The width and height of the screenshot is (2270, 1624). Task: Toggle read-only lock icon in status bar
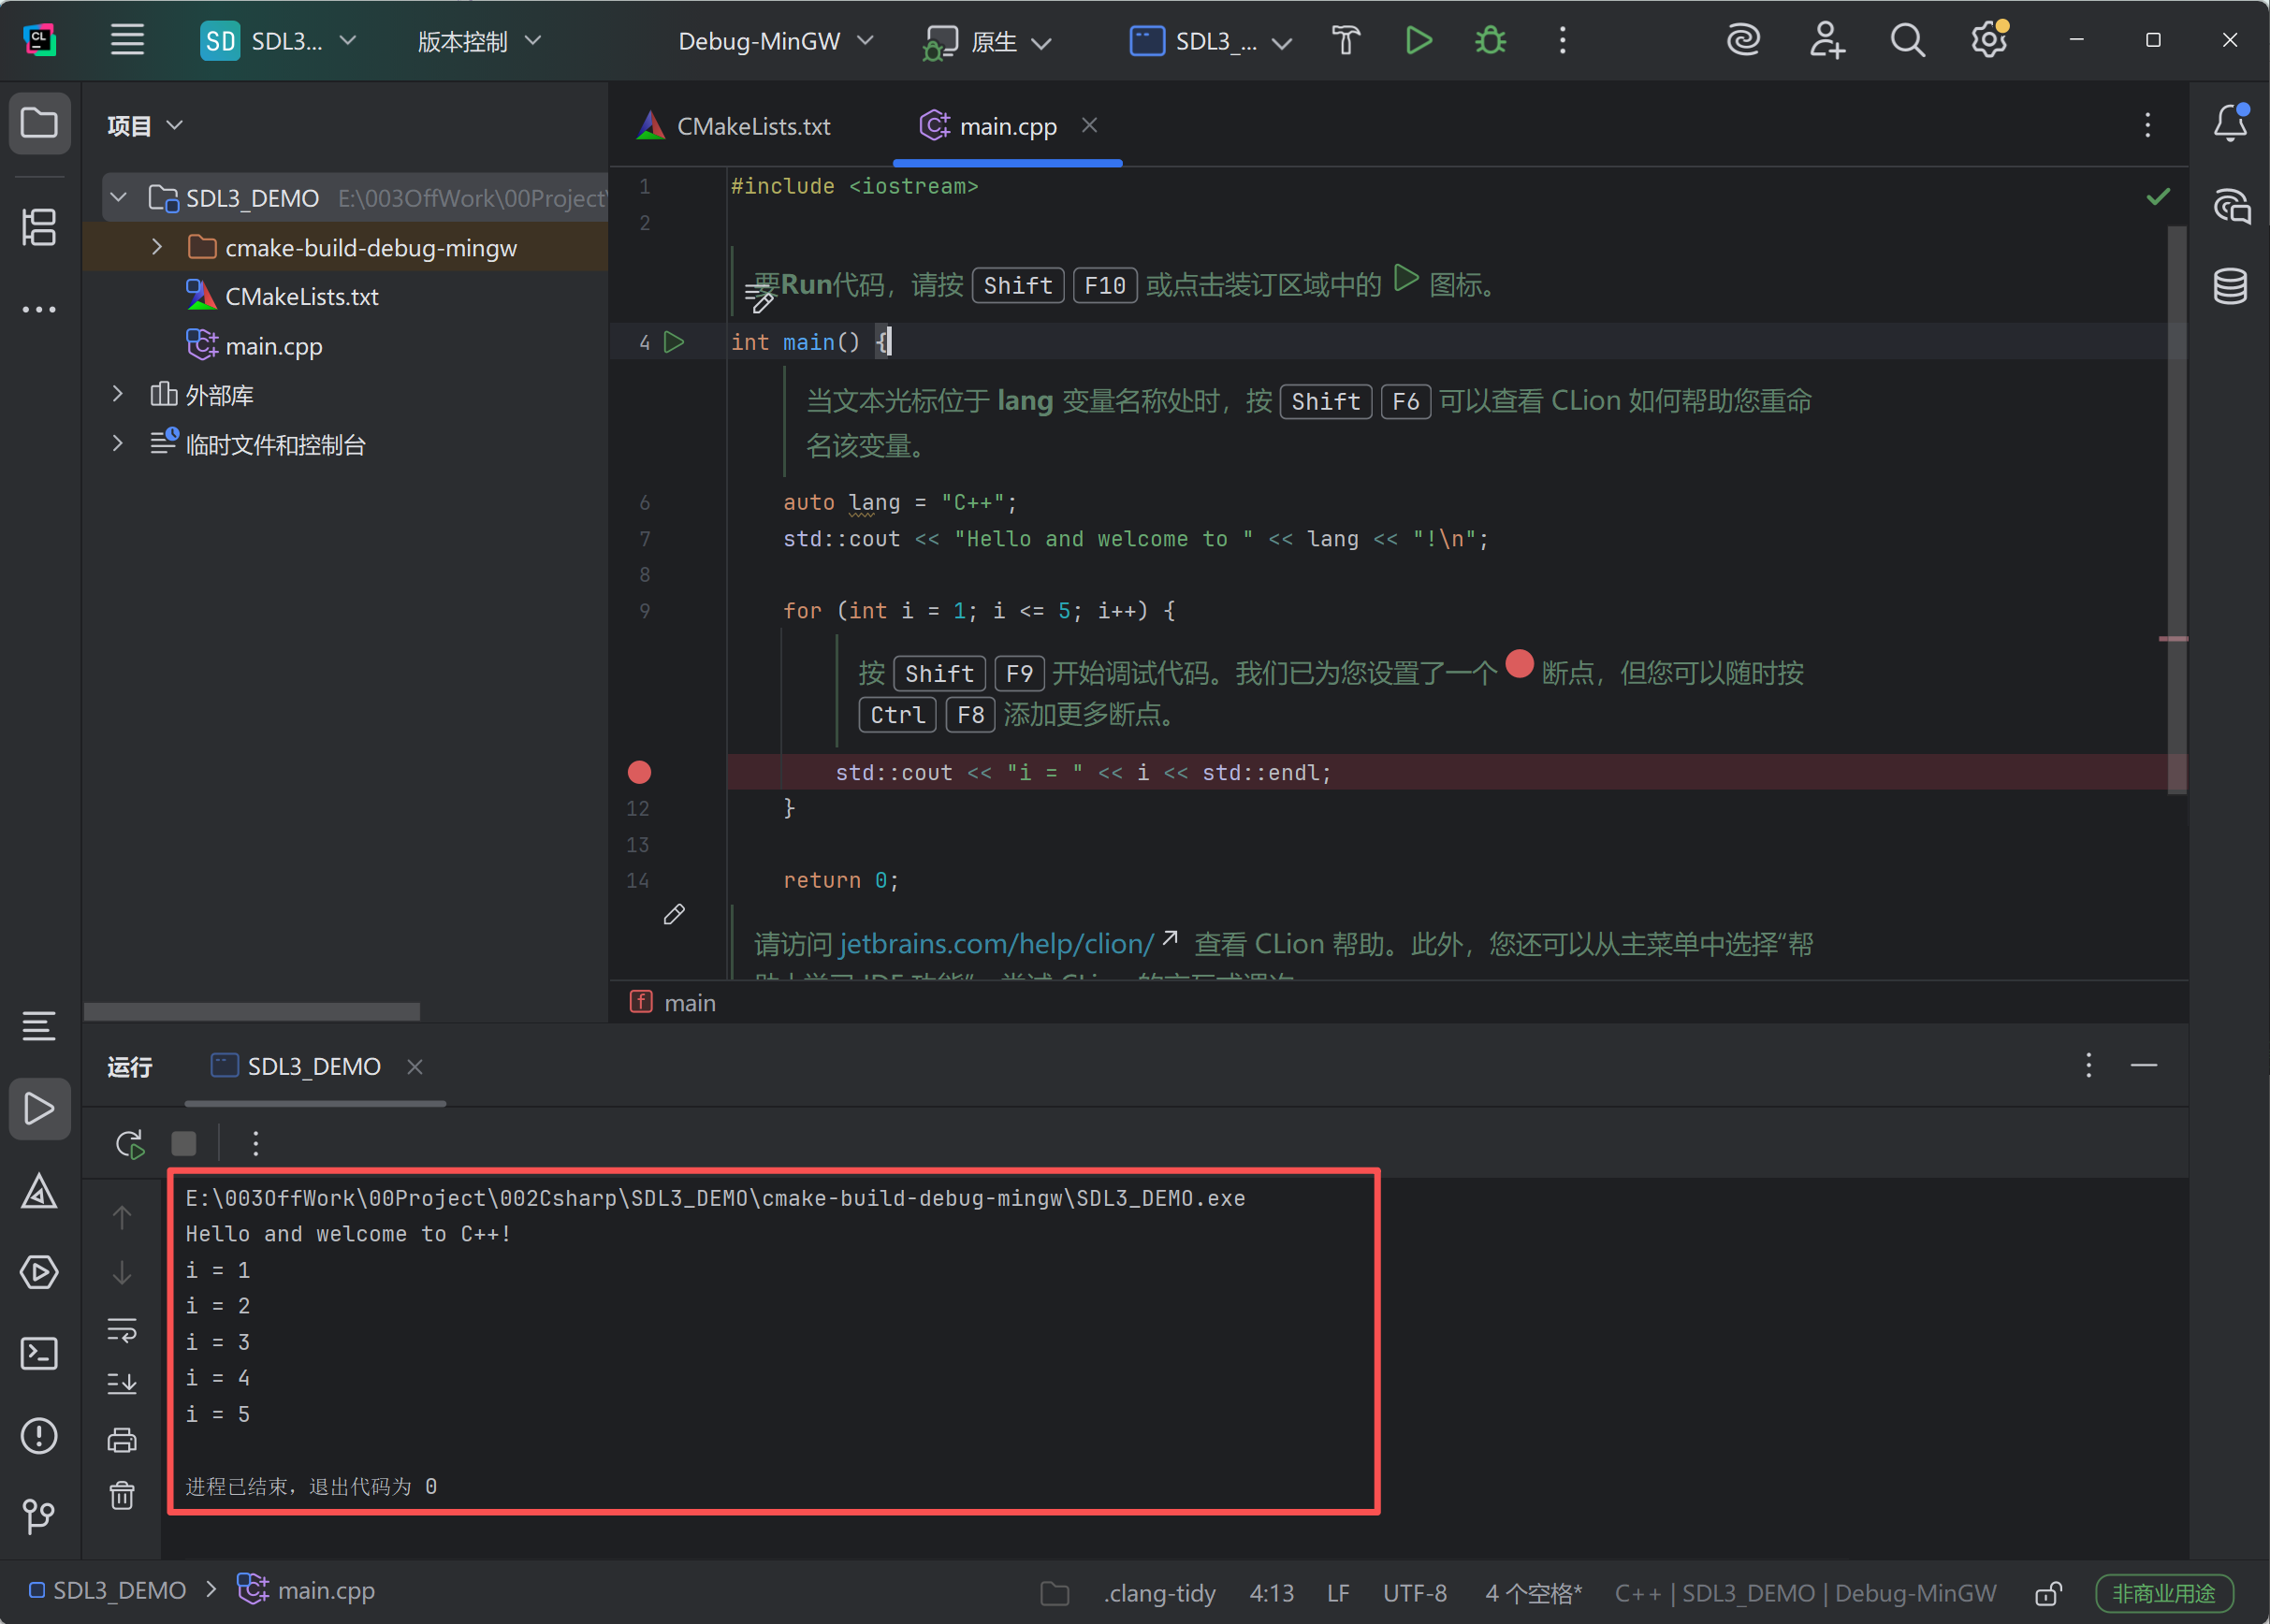2049,1593
